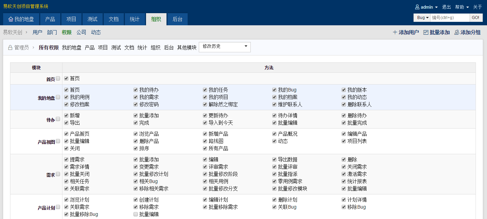Click the home icon on 我的地盘 tab
The width and height of the screenshot is (487, 219).
click(x=10, y=19)
